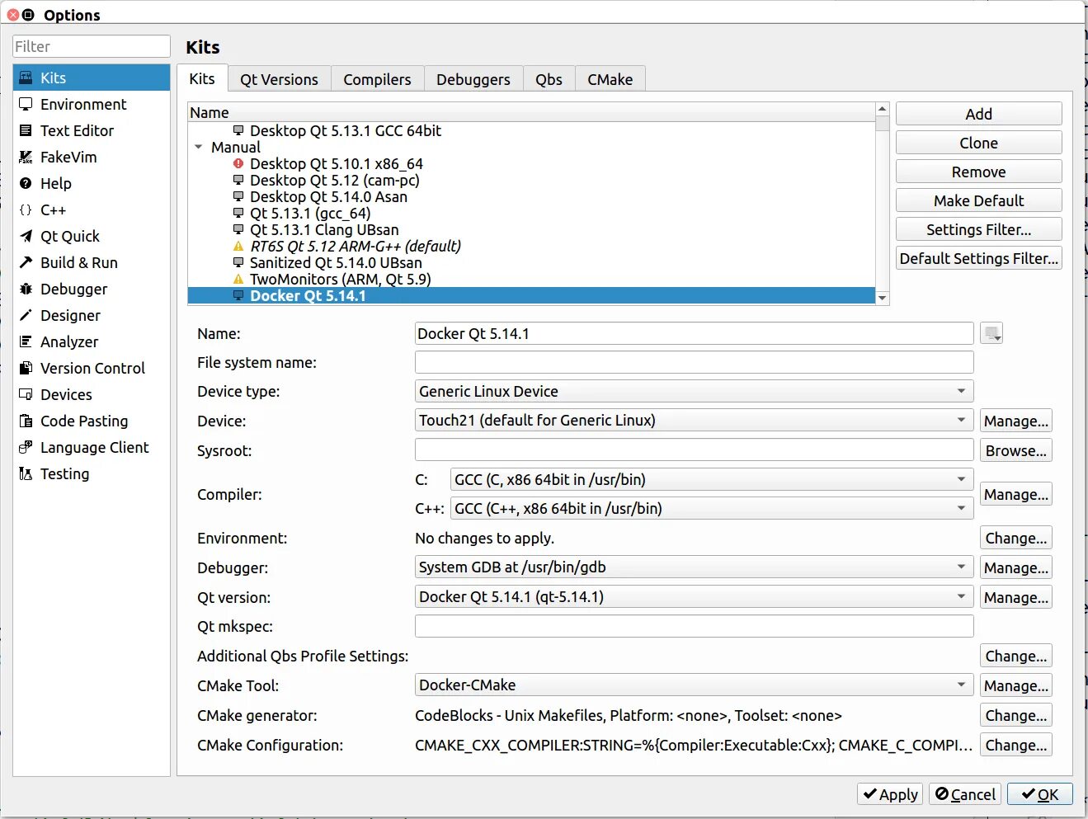Image resolution: width=1088 pixels, height=819 pixels.
Task: Click Change button for CMake Configuration
Action: coord(1016,745)
